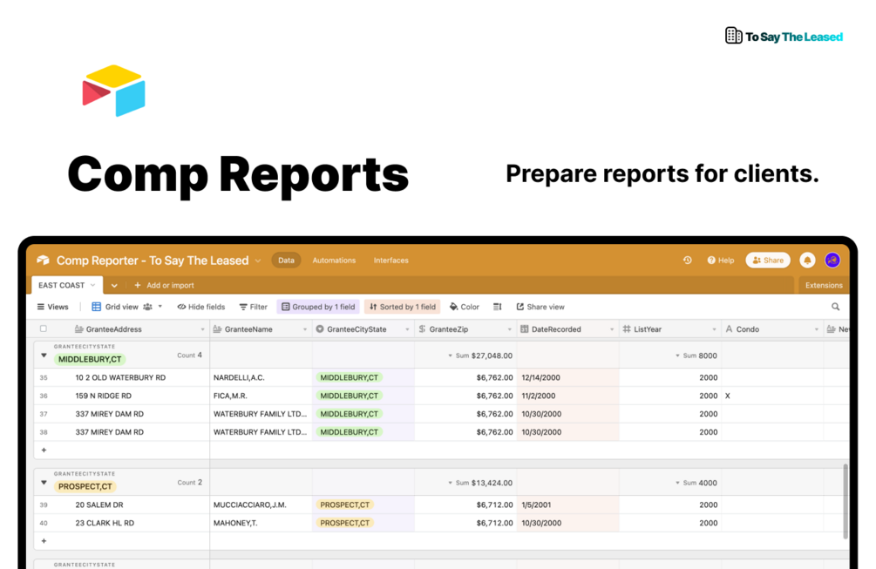Collapse the MIDDLEBURY,CT group
The height and width of the screenshot is (569, 876).
[x=44, y=356]
